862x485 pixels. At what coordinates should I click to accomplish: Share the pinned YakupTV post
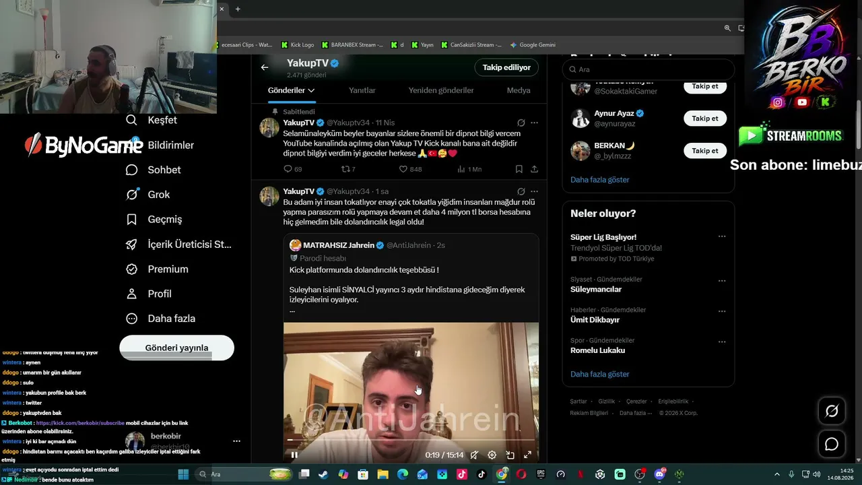pyautogui.click(x=534, y=169)
